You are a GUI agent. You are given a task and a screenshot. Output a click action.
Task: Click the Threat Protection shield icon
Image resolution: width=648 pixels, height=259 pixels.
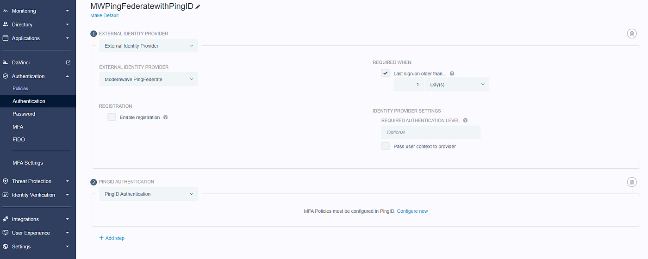6,181
